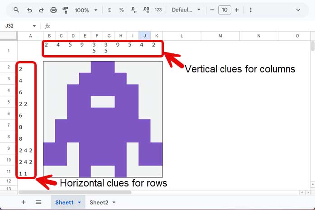This screenshot has height=210, width=315.
Task: Redo the last undone action
Action: pyautogui.click(x=41, y=10)
